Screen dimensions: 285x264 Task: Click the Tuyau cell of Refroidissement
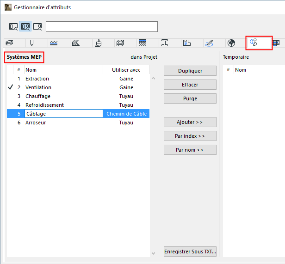126,105
